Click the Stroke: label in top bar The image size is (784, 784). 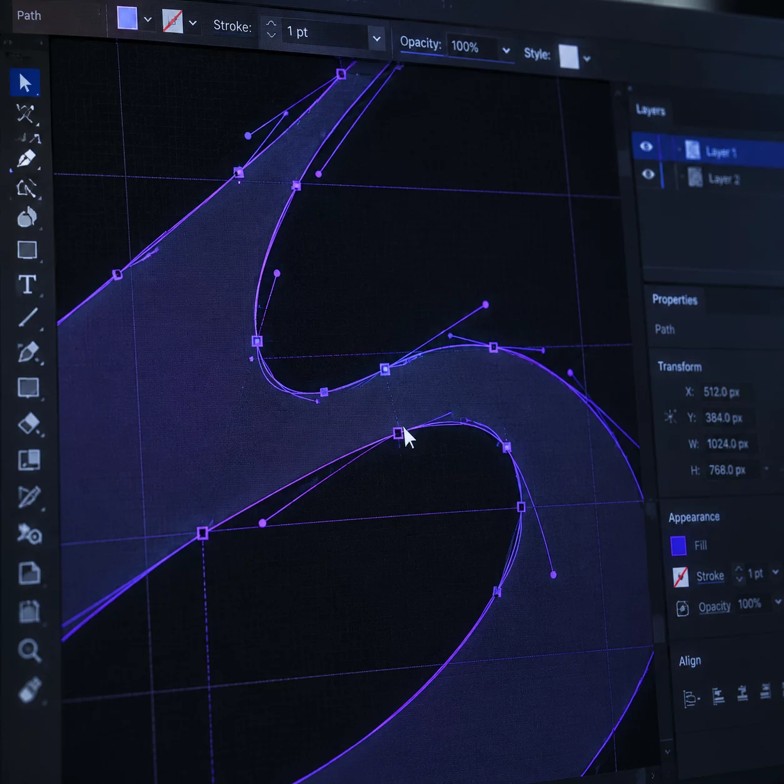click(233, 26)
